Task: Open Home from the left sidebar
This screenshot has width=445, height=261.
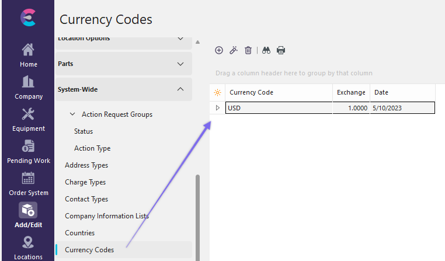Action: [28, 55]
